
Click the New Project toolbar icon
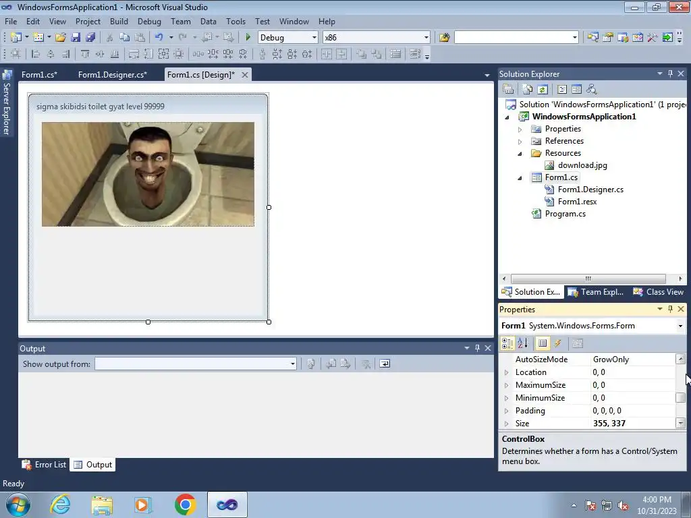tap(16, 38)
